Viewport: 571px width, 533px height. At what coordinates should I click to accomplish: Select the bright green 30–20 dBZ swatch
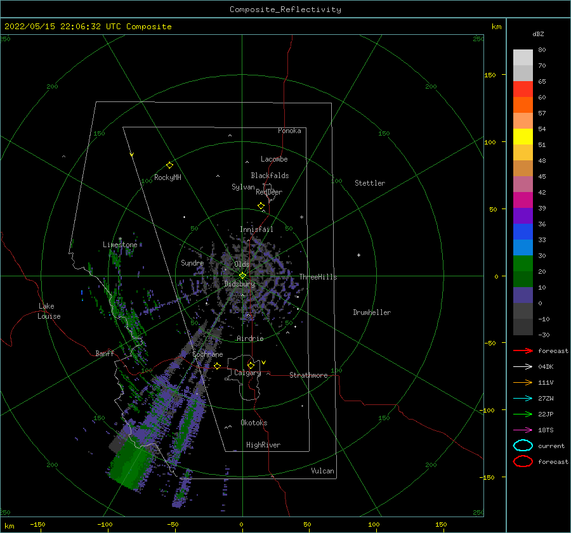[523, 264]
